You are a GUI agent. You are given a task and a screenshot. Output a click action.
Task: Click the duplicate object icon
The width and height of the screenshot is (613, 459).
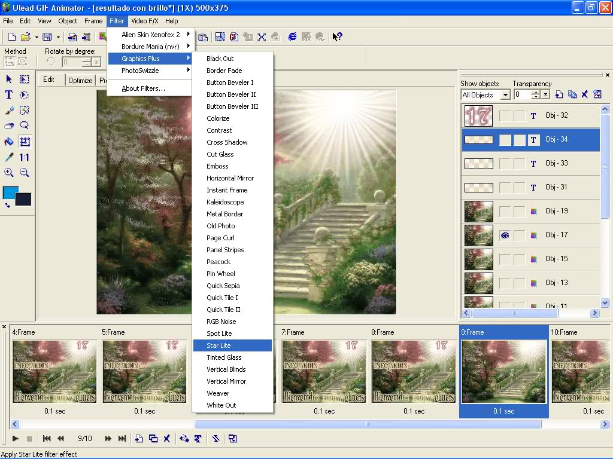(x=572, y=94)
